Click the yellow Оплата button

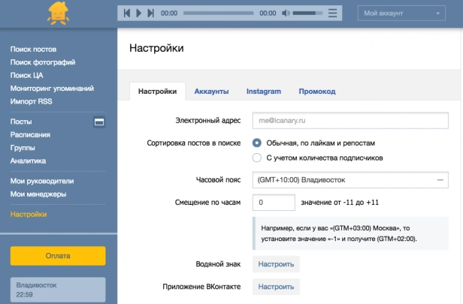(58, 256)
